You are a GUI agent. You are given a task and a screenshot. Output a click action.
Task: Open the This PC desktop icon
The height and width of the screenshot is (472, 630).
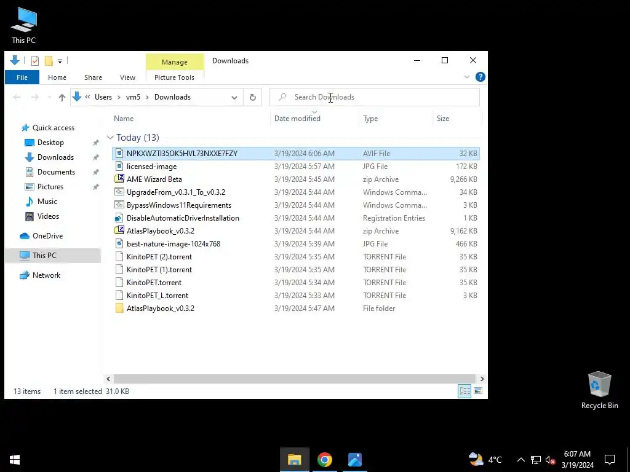24,26
